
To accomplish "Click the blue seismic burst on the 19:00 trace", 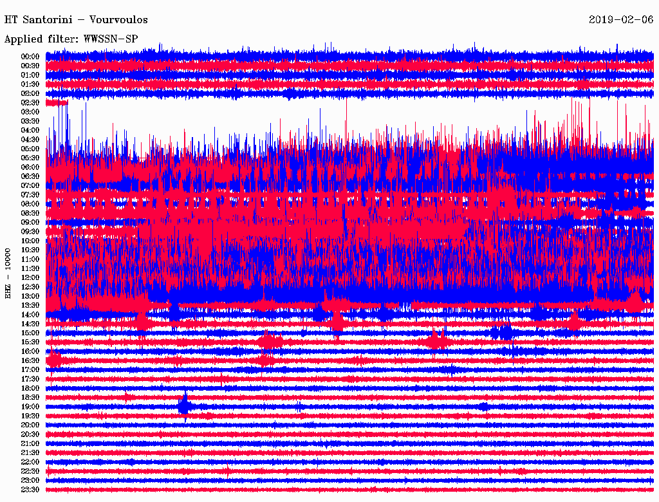I will point(185,406).
